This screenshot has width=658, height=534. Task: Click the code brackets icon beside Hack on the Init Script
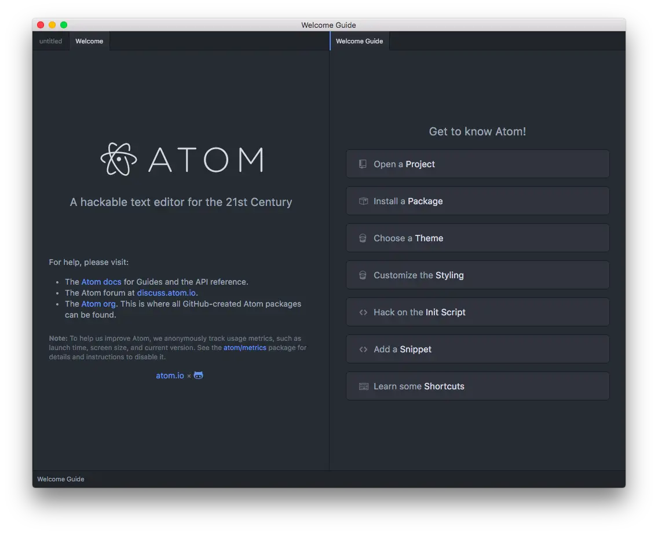click(363, 312)
